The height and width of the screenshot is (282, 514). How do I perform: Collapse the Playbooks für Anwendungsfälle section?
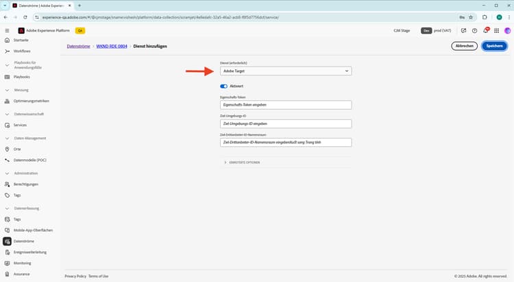[7, 65]
